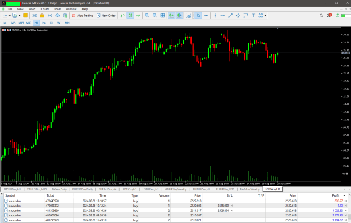Open the templates icon in toolbar
351x223 pixels.
(15, 16)
